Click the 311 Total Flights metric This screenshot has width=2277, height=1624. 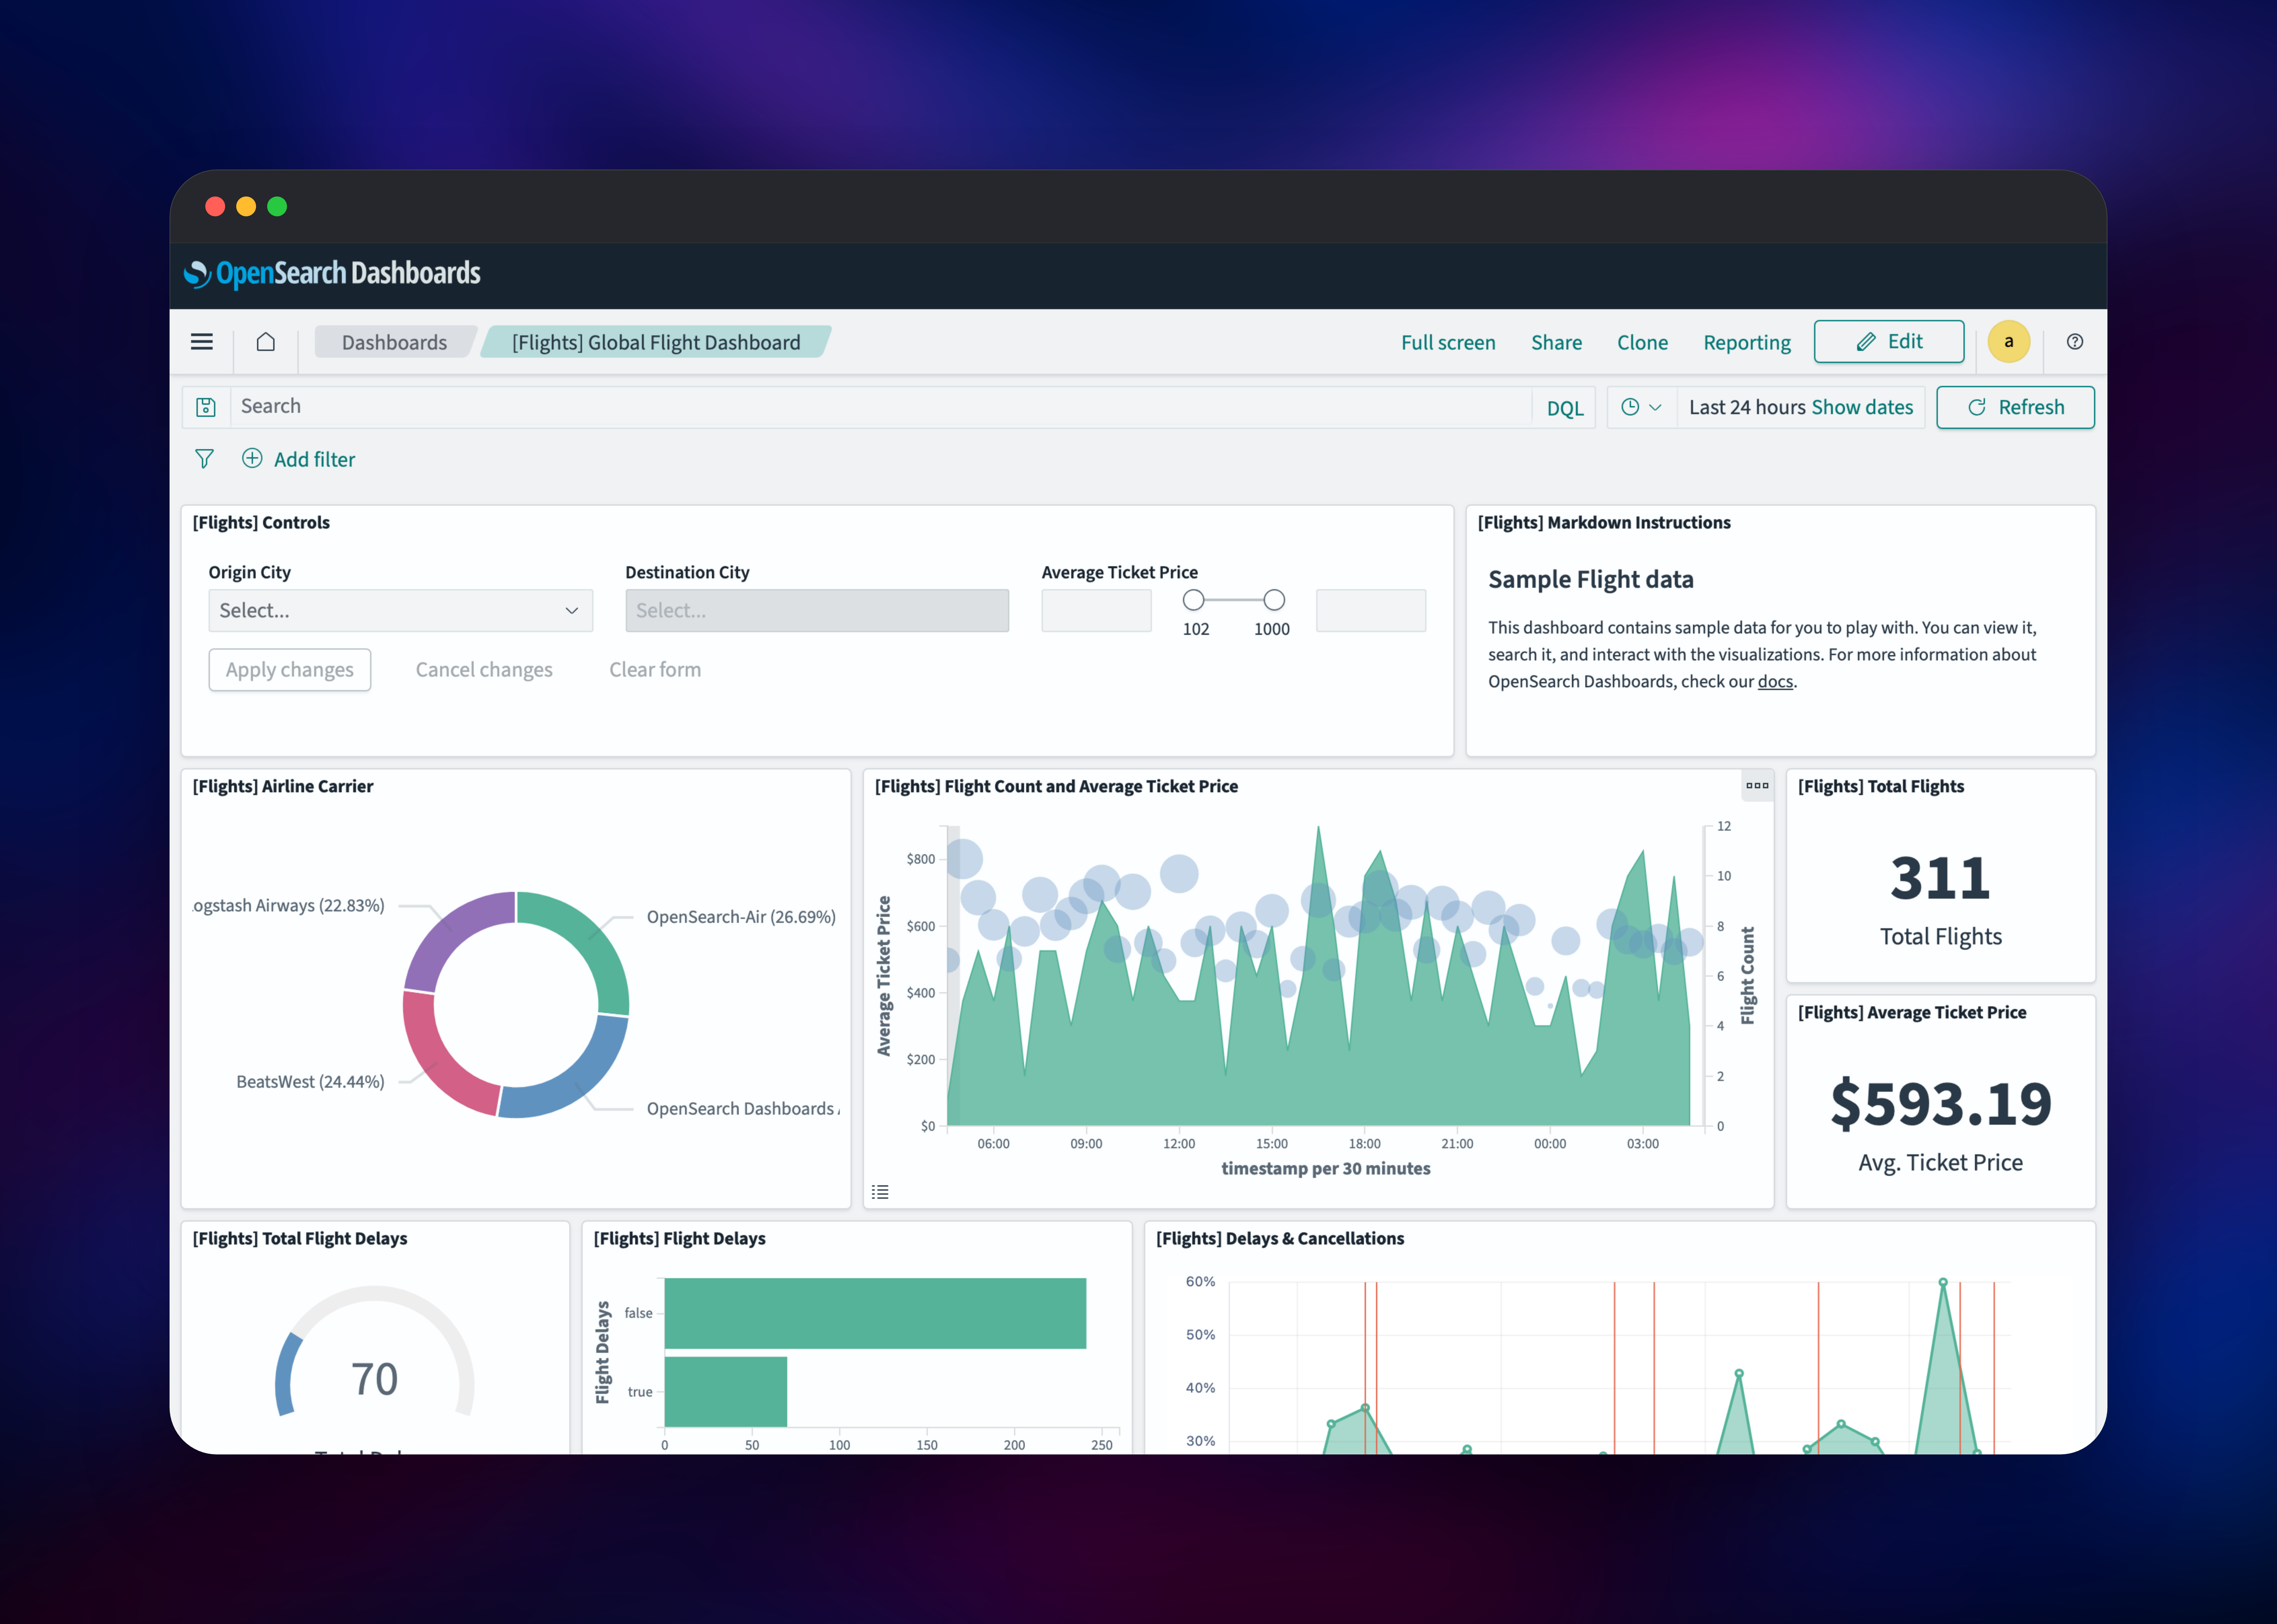(x=1940, y=878)
